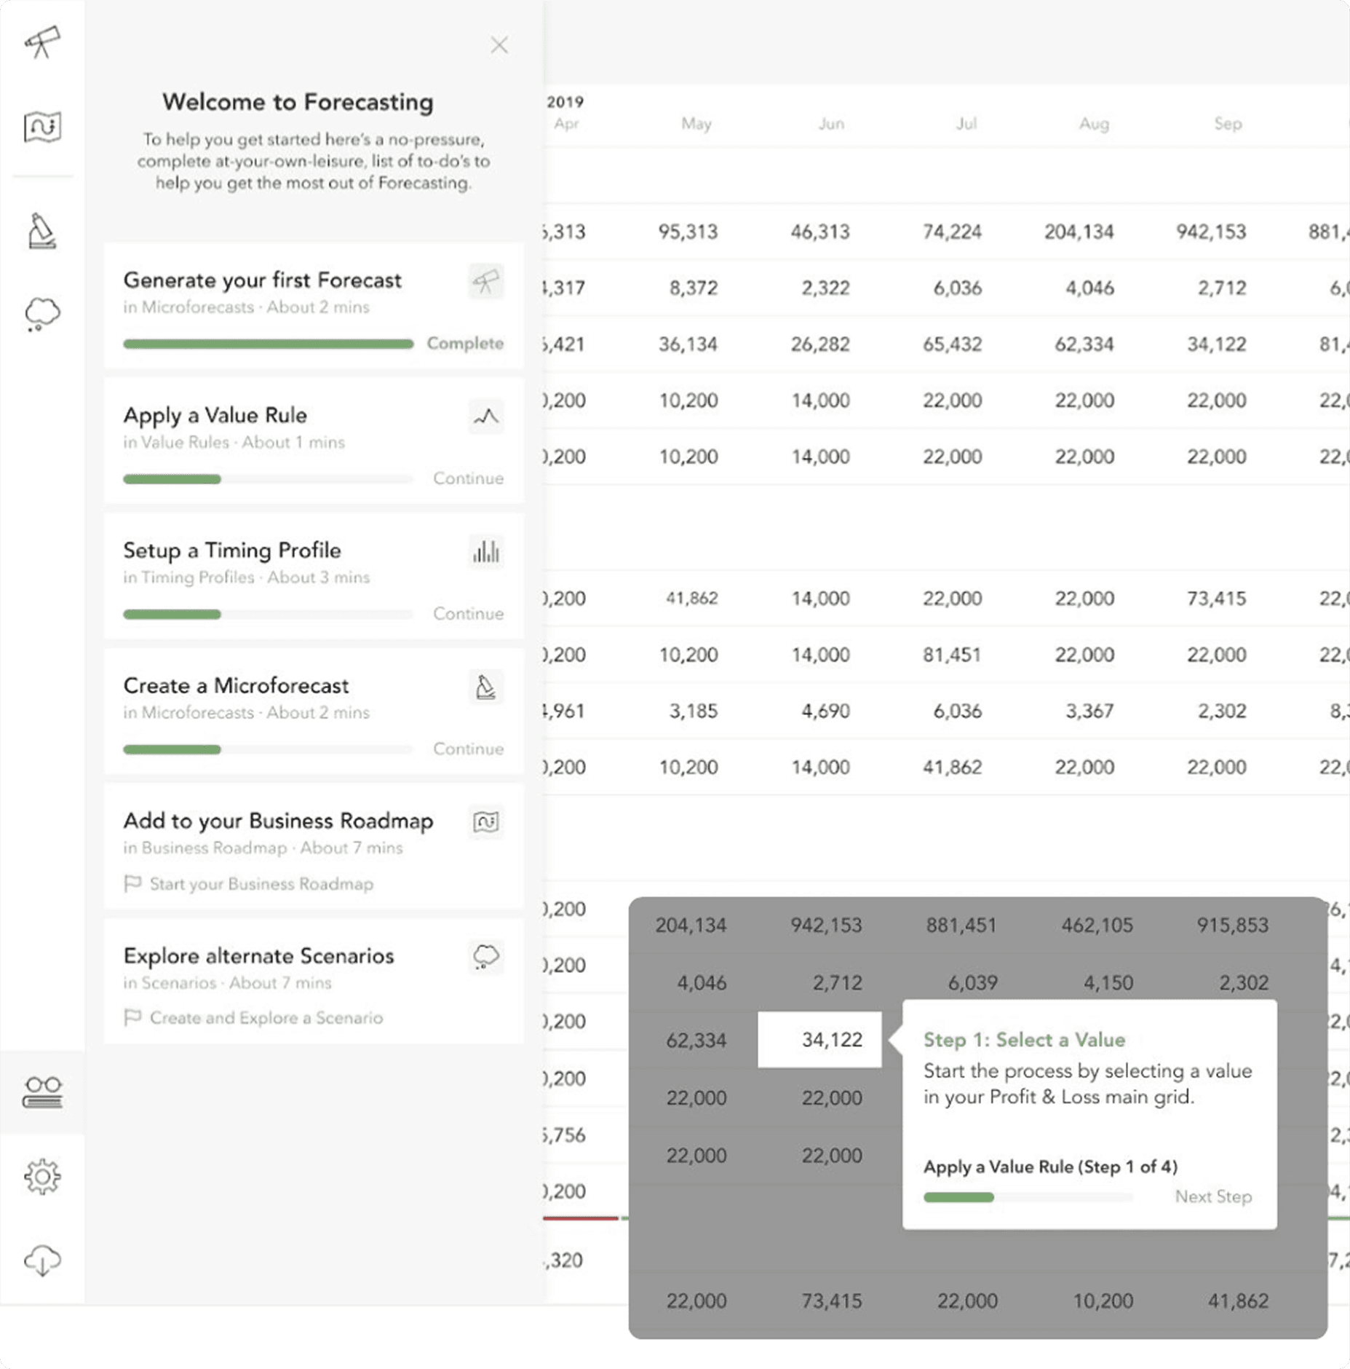Open the Business Roadmap map icon in sidebar
Image resolution: width=1350 pixels, height=1369 pixels.
42,127
